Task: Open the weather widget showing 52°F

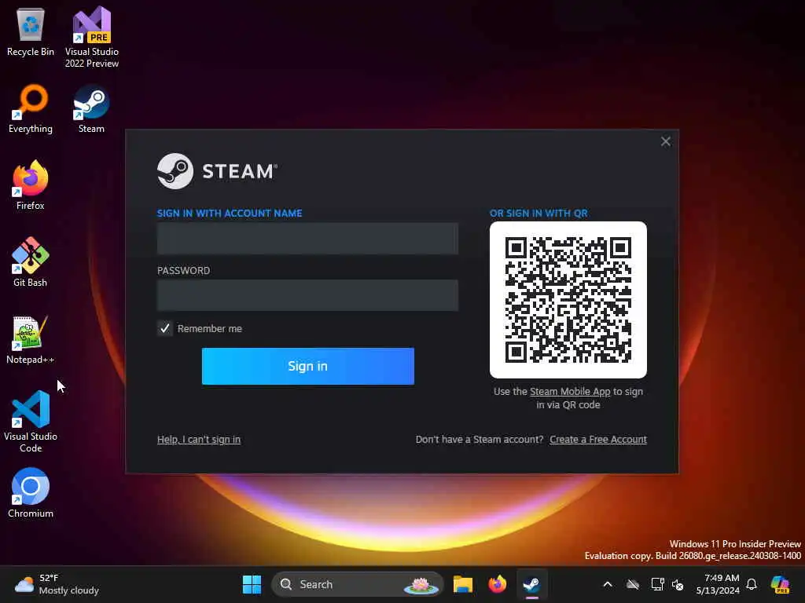Action: (x=57, y=584)
